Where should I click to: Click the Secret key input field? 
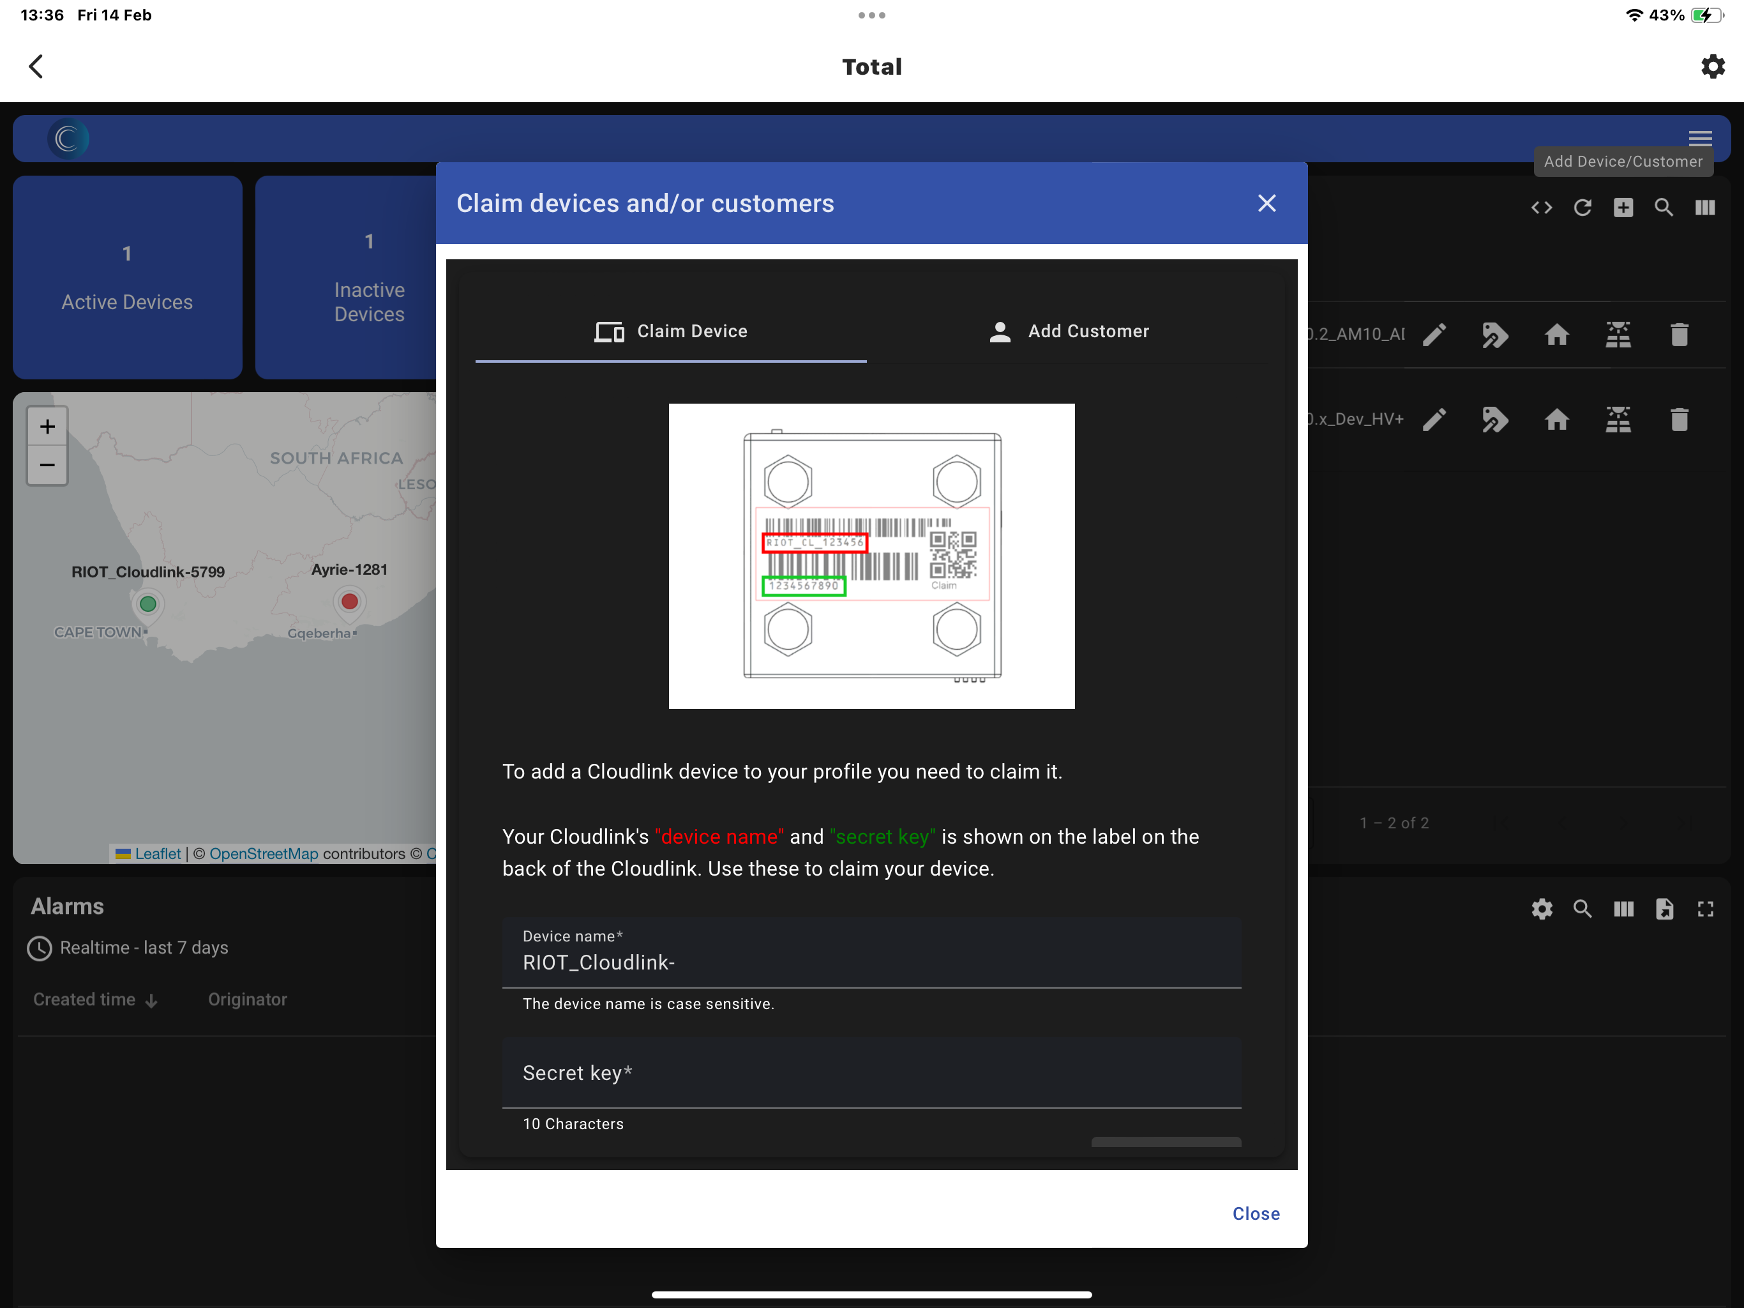[871, 1073]
